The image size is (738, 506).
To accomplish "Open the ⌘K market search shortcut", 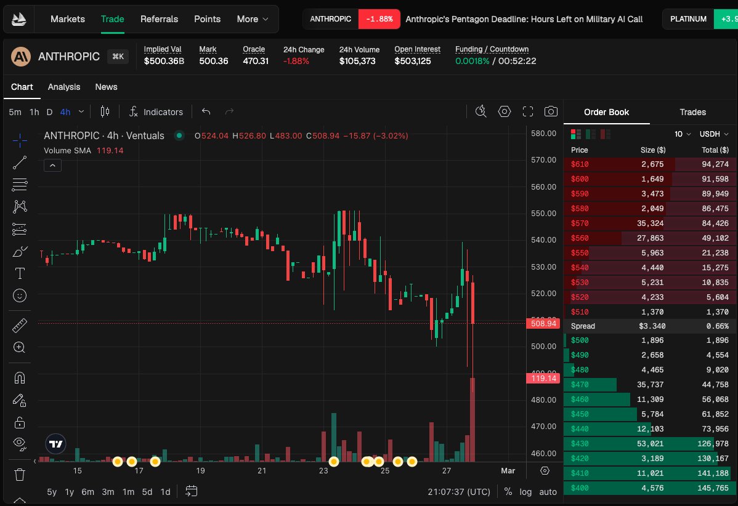I will (118, 57).
